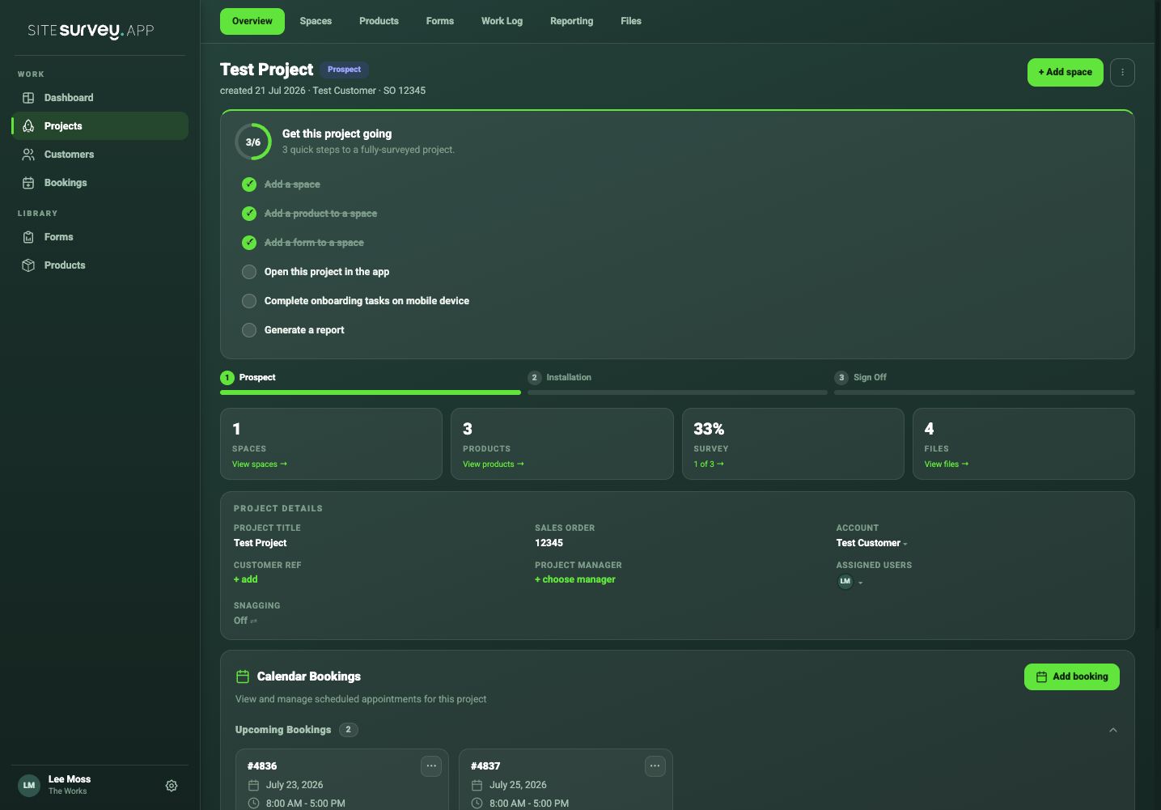Click the clock icon in booking #4837
Screen dimensions: 1161x810
point(477,804)
